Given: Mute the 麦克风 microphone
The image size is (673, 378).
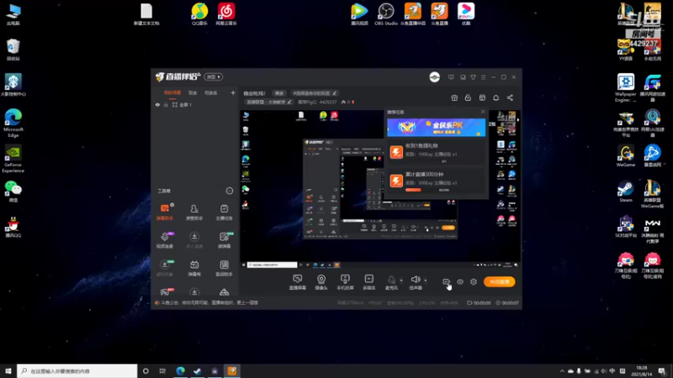Looking at the screenshot, I should coord(391,282).
